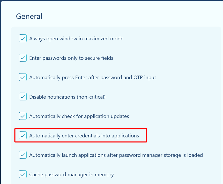The height and width of the screenshot is (184, 223).
Task: Click 'password manager storage is loaded' text
Action: 164,155
